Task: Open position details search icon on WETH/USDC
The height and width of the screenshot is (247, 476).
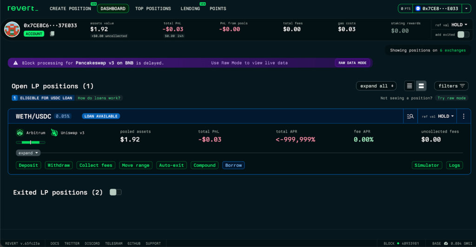Action: click(x=410, y=116)
